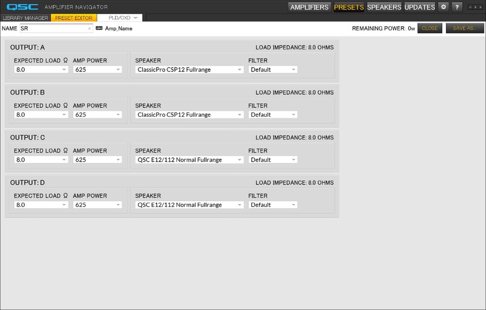Clear the name field with the x icon
This screenshot has height=310, width=486.
tap(89, 29)
